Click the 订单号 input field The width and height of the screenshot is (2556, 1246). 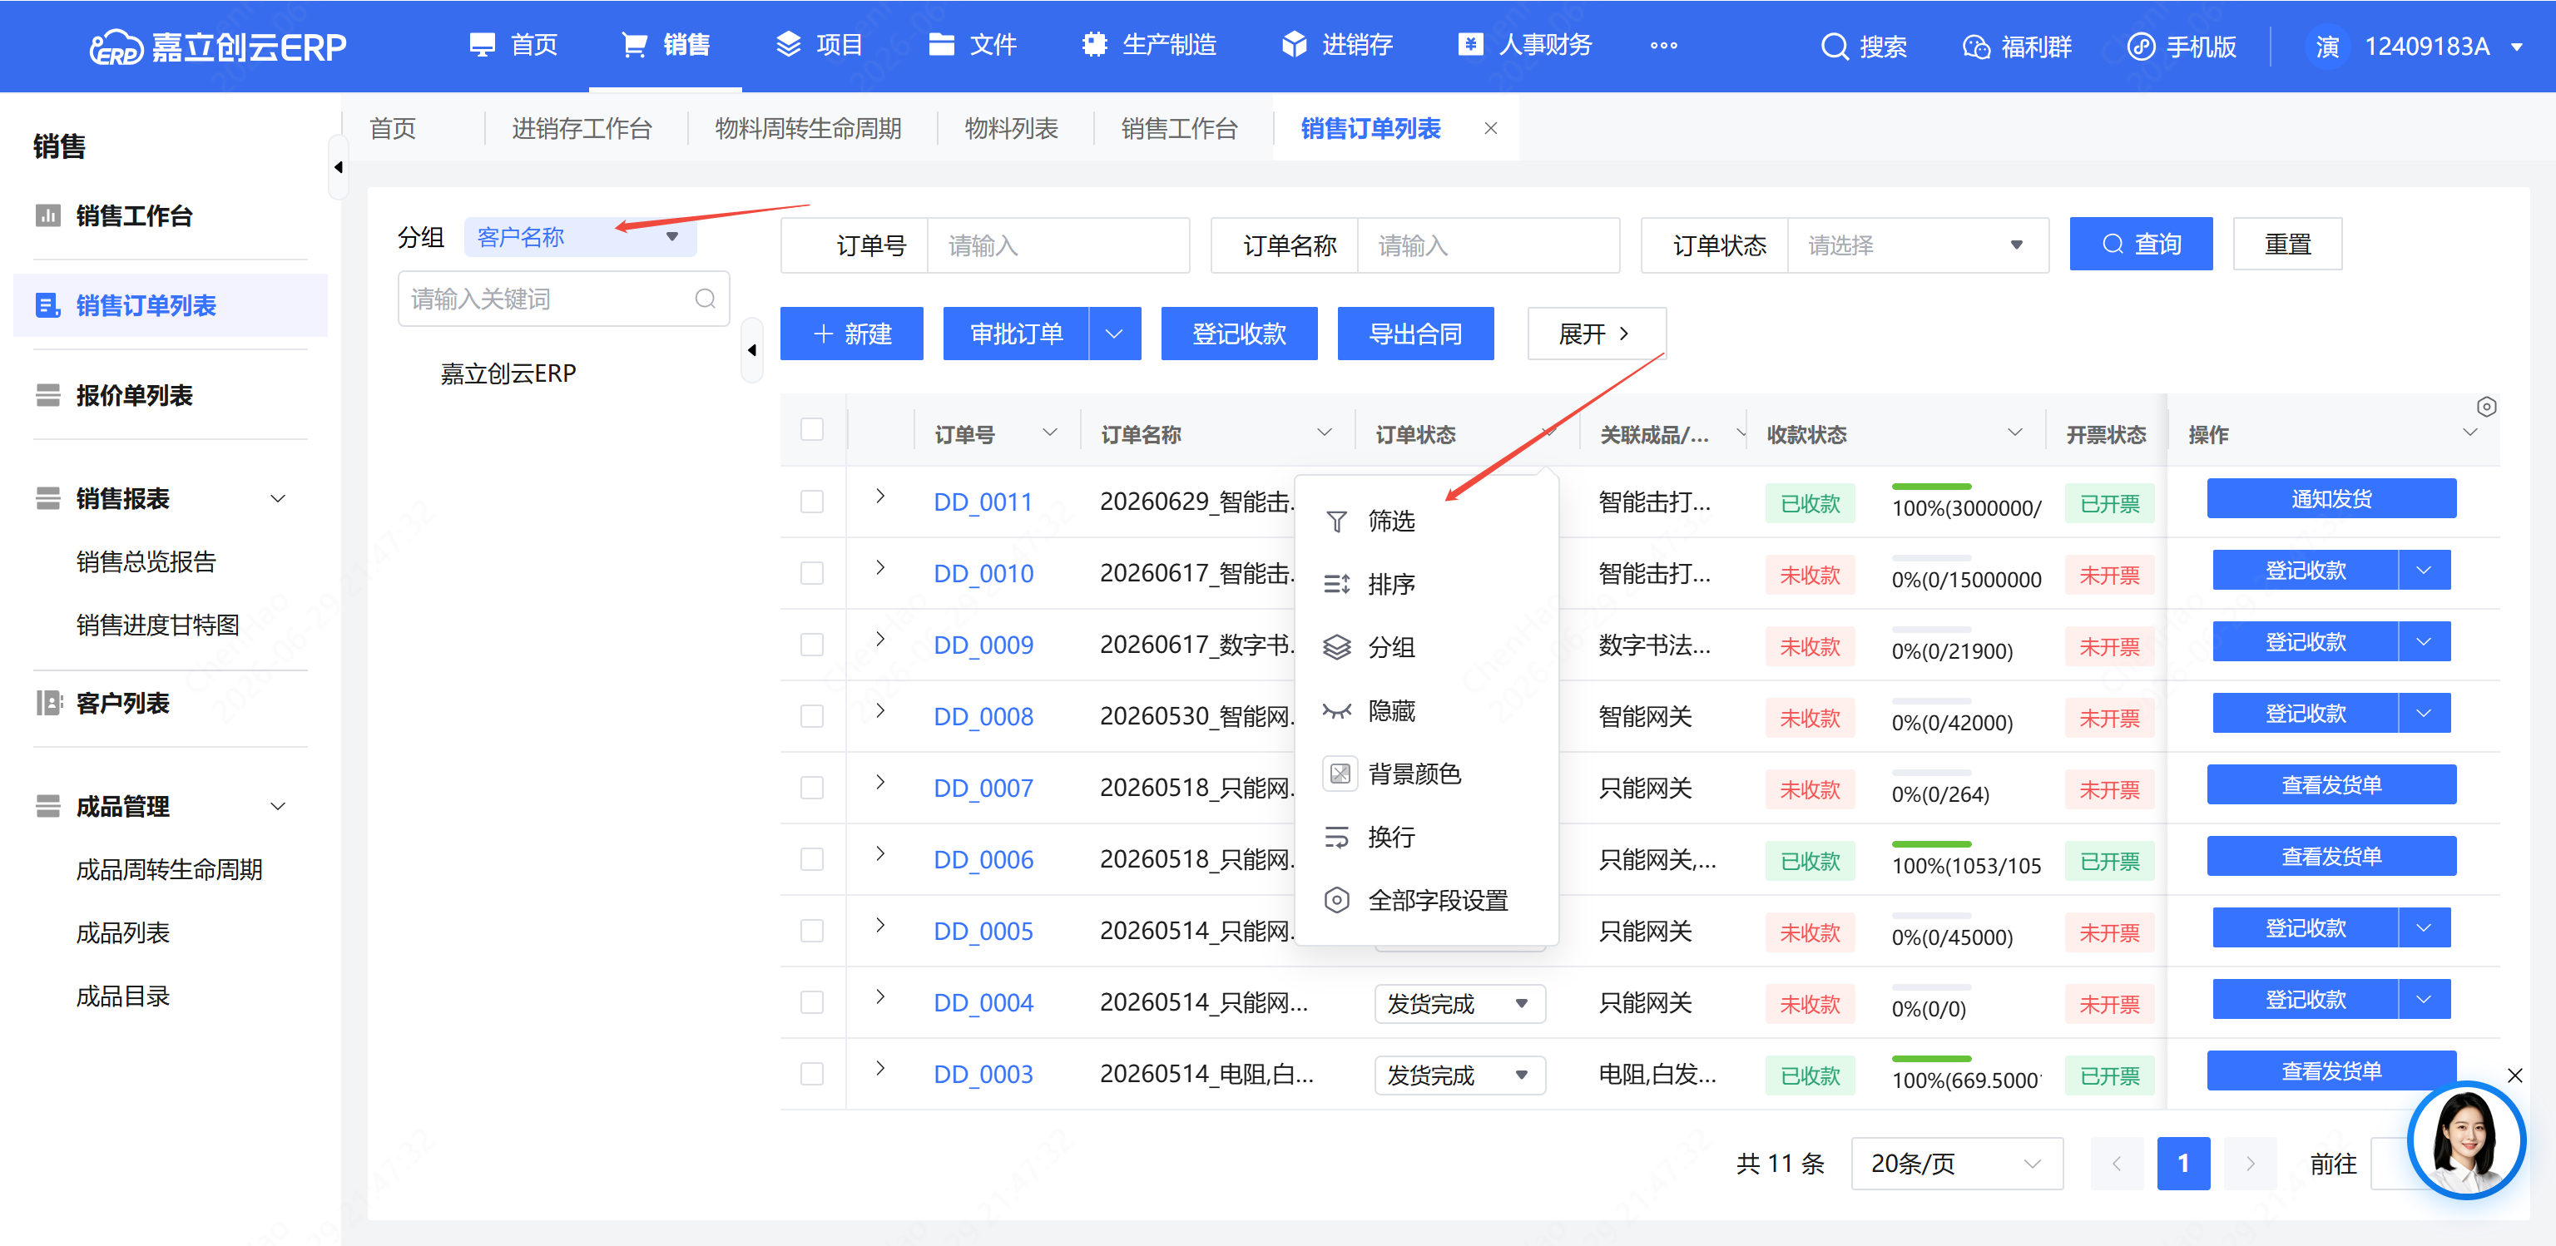[1057, 245]
